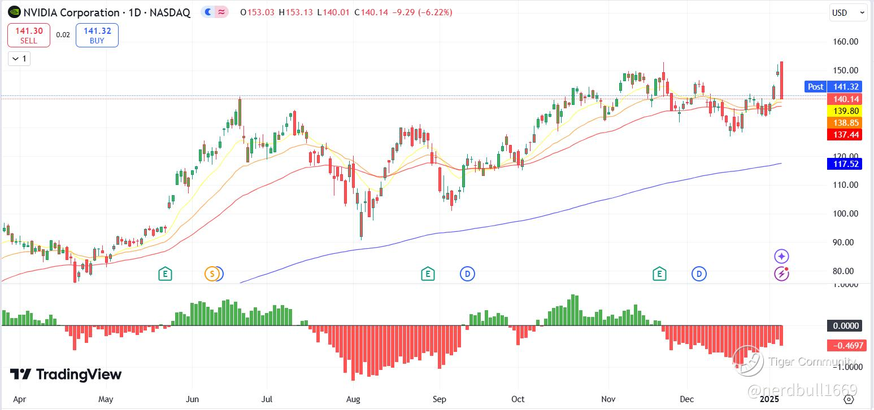Click the May label on time axis
The height and width of the screenshot is (410, 874).
tap(106, 399)
